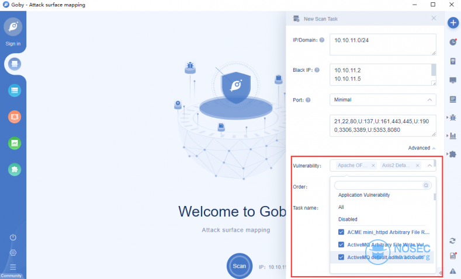
Task: Remove the Apache OF... vulnerability tag
Action: pyautogui.click(x=373, y=166)
